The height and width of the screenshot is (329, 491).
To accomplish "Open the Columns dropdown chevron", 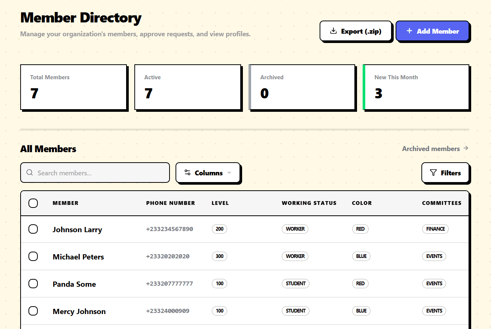I will 229,173.
